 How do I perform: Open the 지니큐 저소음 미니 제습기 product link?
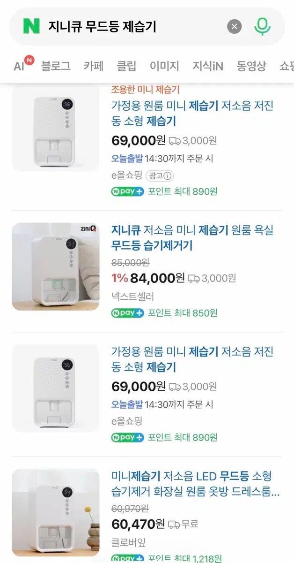pos(192,237)
